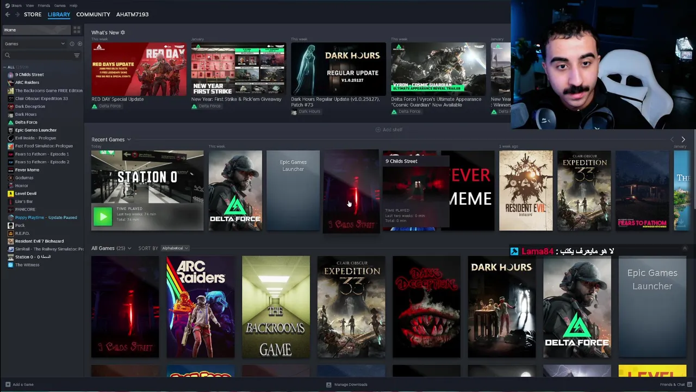Open Add a Game plus icon

point(7,384)
